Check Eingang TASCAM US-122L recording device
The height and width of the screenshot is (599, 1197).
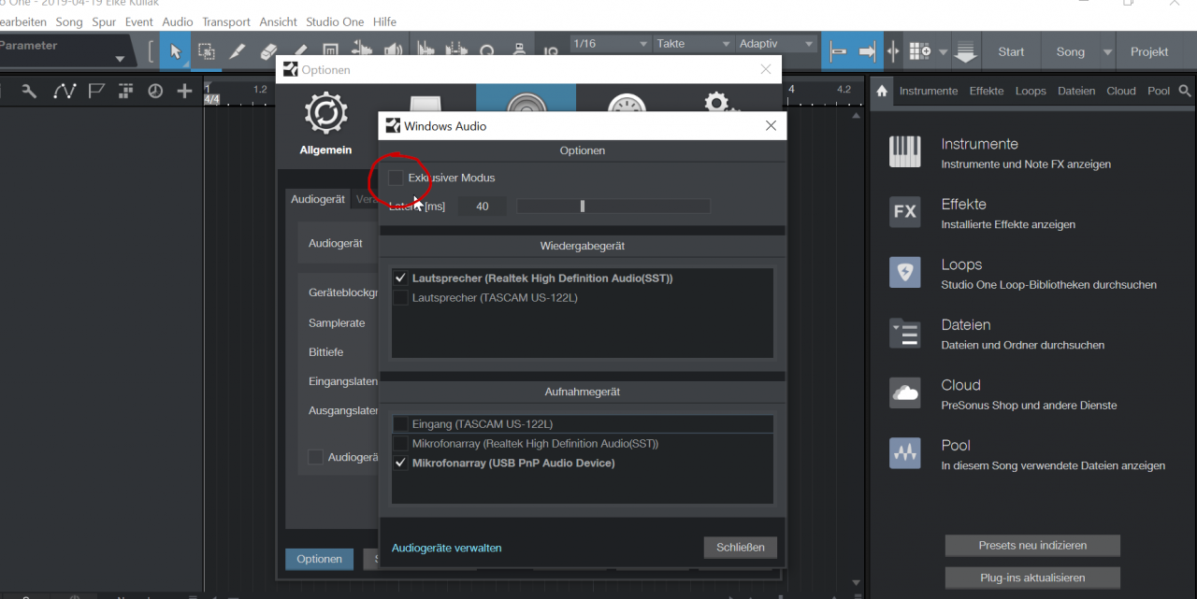400,424
